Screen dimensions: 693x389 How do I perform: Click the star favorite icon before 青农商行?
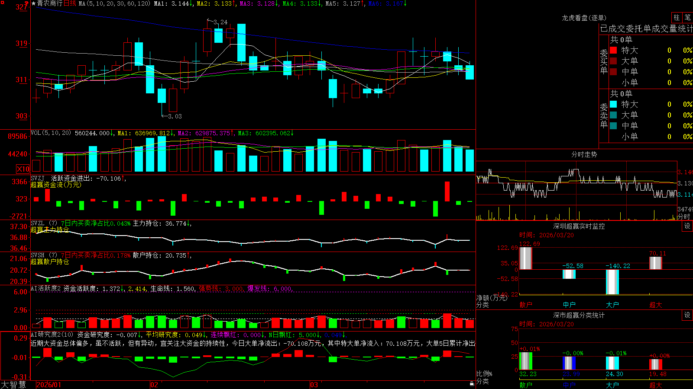click(33, 3)
